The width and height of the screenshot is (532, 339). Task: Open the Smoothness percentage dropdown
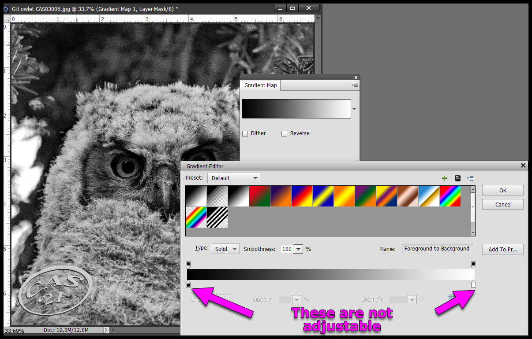298,249
